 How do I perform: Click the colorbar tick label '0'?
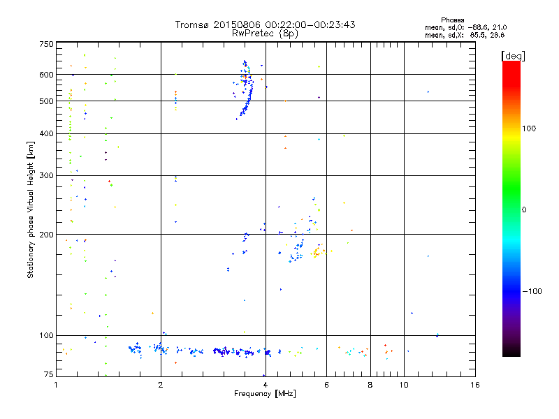click(524, 209)
